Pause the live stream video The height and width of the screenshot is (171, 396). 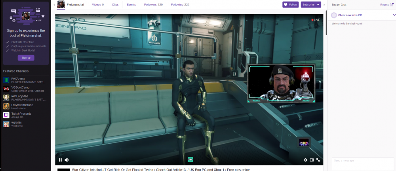[60, 160]
